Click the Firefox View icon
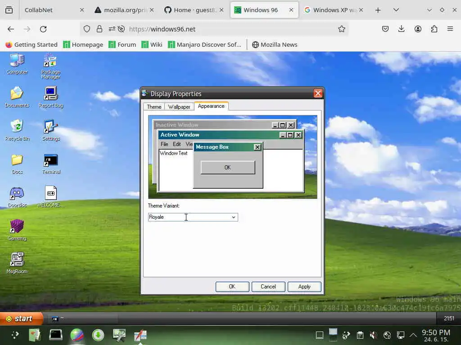The height and width of the screenshot is (345, 461). pos(9,10)
